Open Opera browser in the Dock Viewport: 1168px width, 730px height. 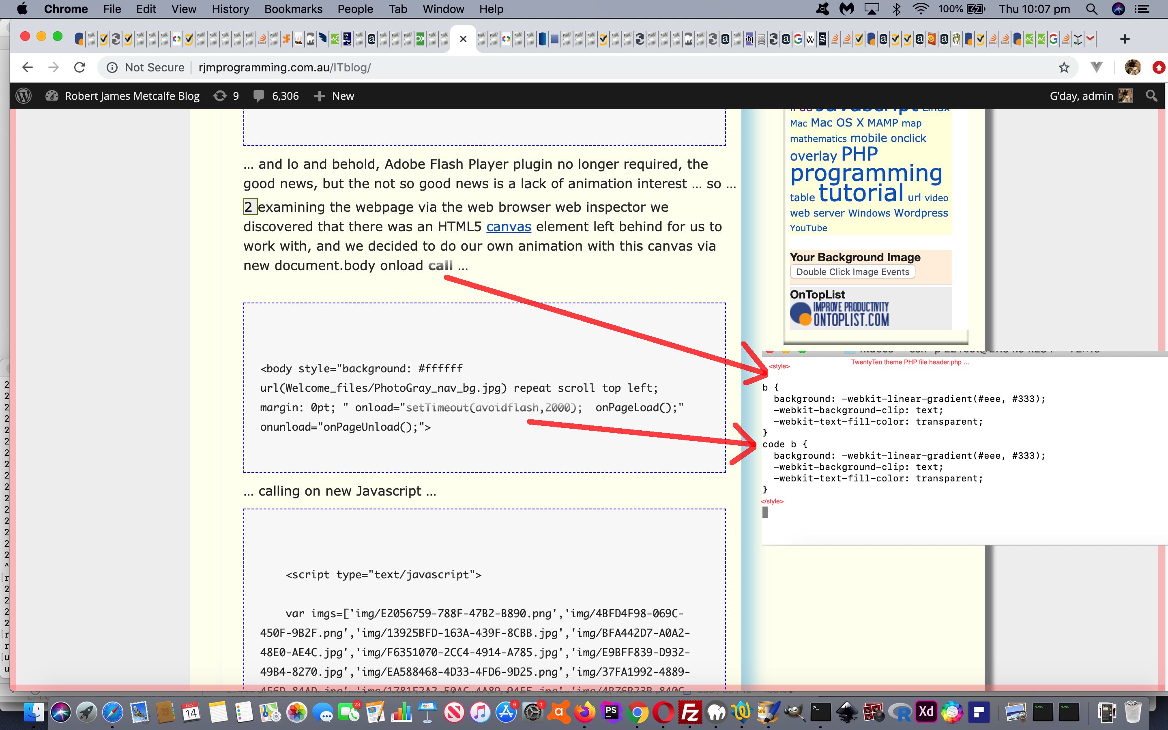coord(663,712)
